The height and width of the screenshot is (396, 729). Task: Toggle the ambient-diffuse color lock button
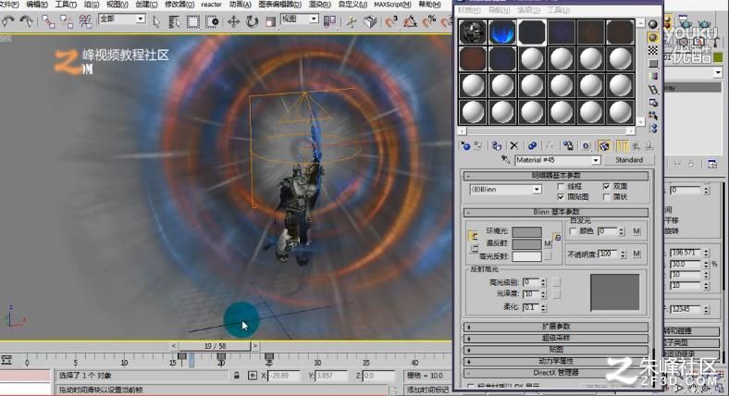click(558, 238)
